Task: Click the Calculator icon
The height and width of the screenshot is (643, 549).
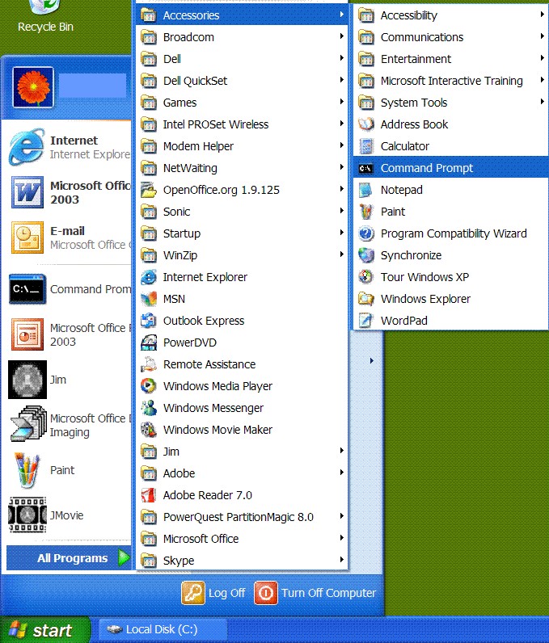Action: 366,146
